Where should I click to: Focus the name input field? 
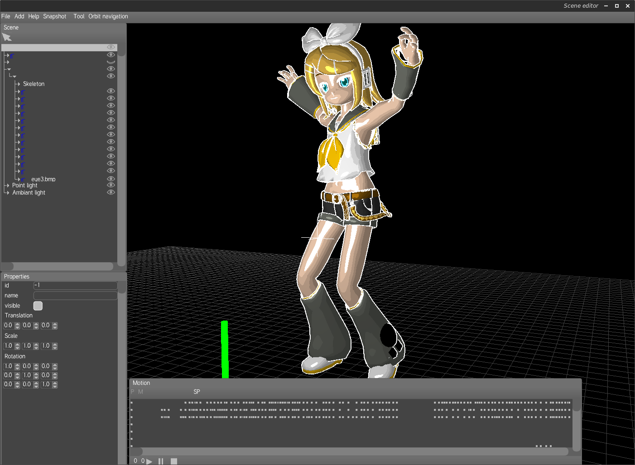click(x=76, y=296)
